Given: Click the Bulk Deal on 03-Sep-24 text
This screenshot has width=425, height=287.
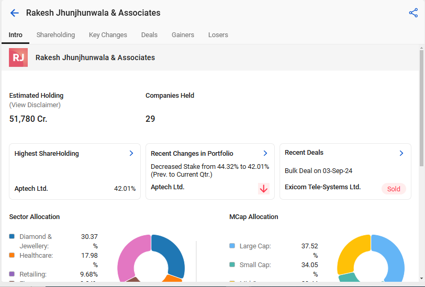Looking at the screenshot, I should click(318, 171).
